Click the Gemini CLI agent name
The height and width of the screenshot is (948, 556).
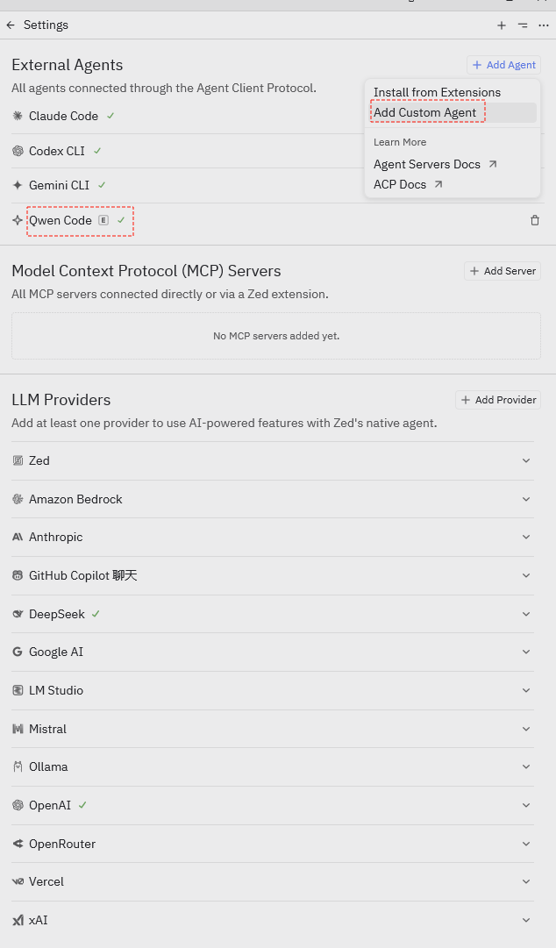60,186
